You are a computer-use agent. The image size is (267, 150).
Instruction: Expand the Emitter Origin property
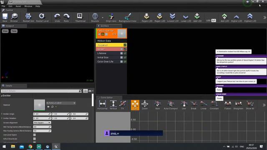(2, 114)
